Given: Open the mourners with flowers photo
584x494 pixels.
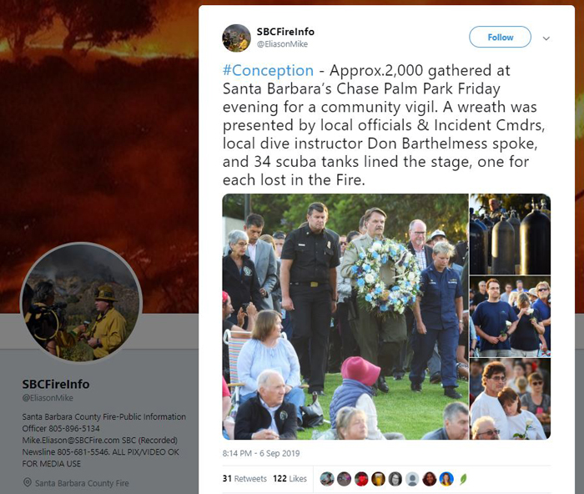Looking at the screenshot, I should (511, 316).
